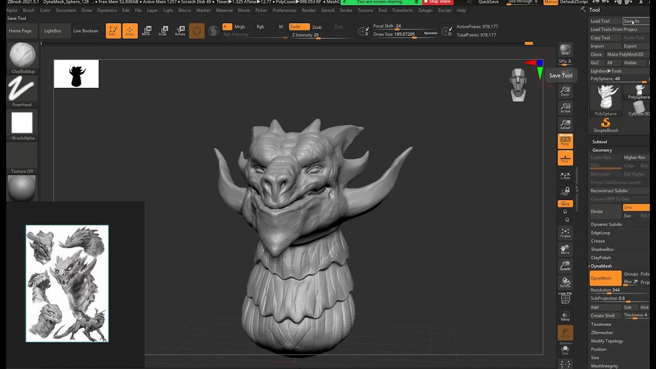The height and width of the screenshot is (369, 656).
Task: Open the material sphere picker
Action: coord(22,188)
